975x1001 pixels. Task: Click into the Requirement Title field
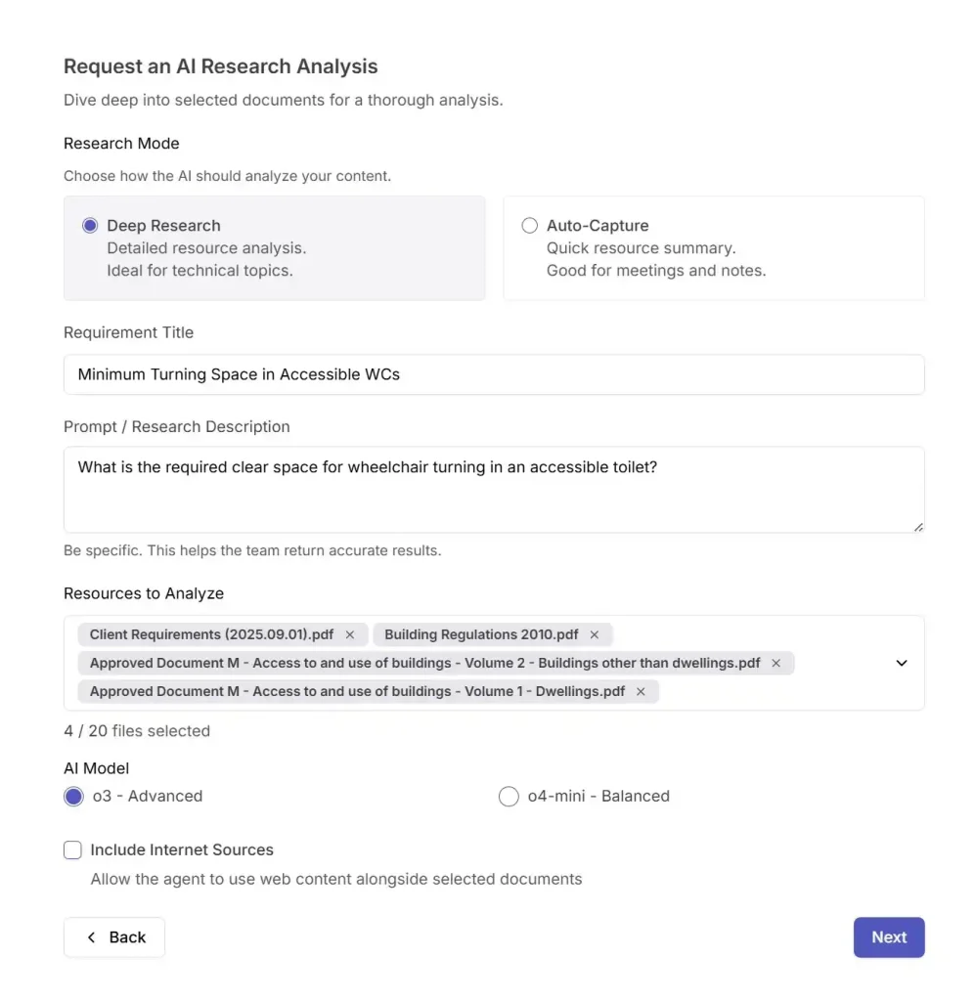pyautogui.click(x=494, y=374)
